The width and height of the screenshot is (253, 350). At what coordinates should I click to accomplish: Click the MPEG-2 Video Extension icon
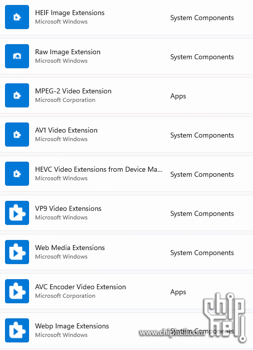[17, 95]
